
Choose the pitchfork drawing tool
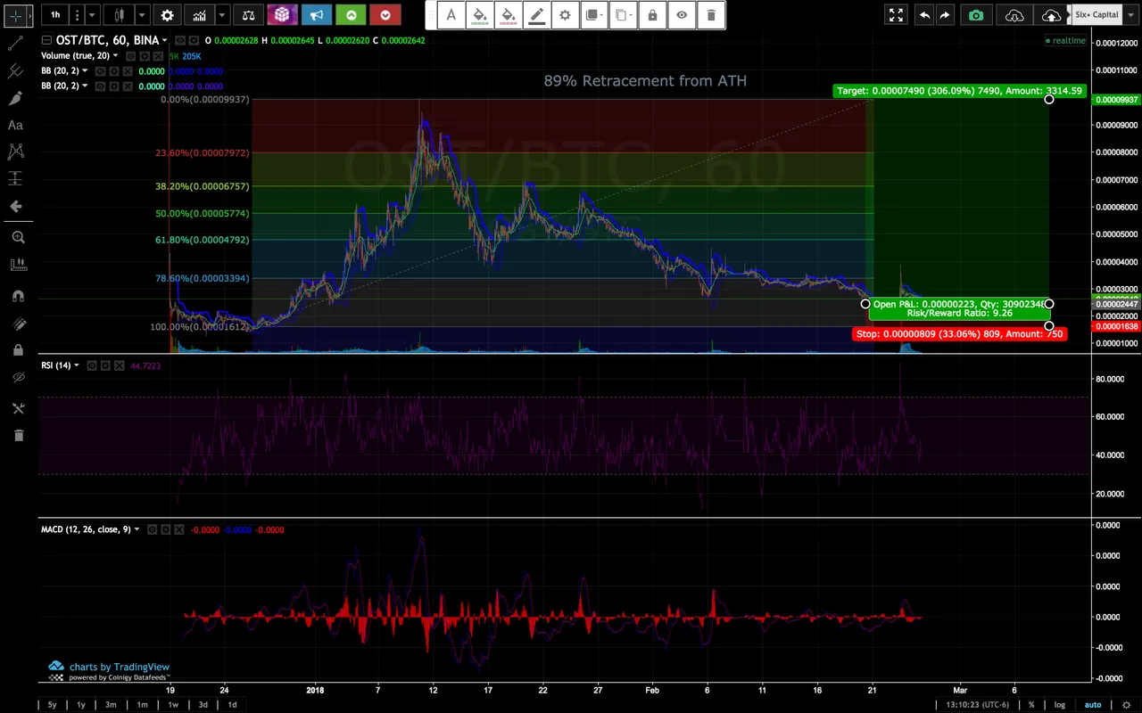(x=16, y=70)
